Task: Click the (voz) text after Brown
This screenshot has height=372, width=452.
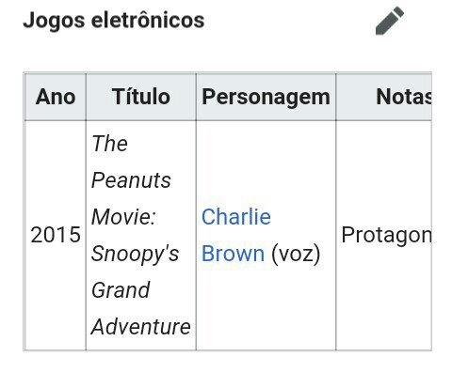Action: click(296, 254)
